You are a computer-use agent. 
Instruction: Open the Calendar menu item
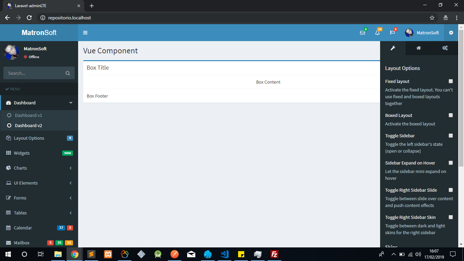click(39, 228)
